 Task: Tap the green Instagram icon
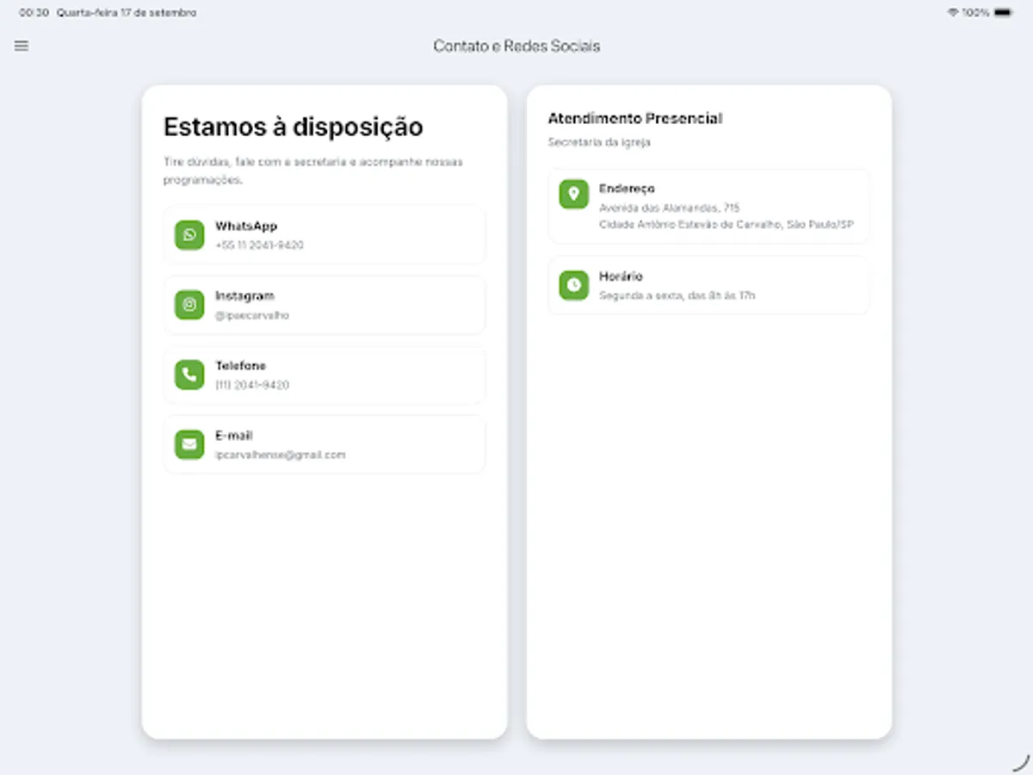(189, 305)
